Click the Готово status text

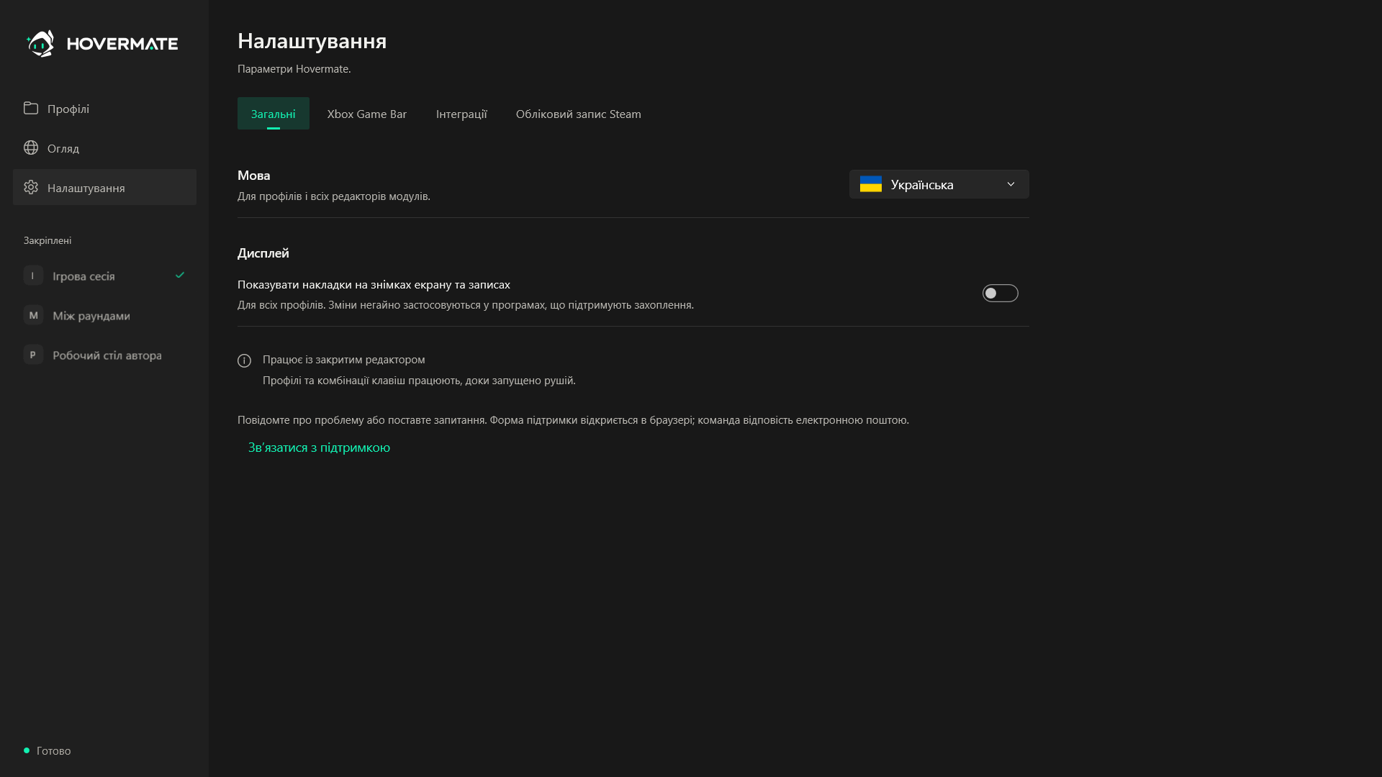pyautogui.click(x=54, y=750)
